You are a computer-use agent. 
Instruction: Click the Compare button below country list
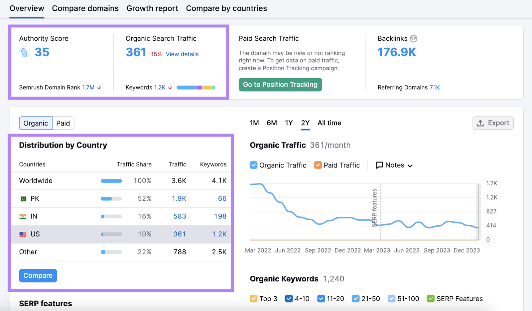point(38,275)
